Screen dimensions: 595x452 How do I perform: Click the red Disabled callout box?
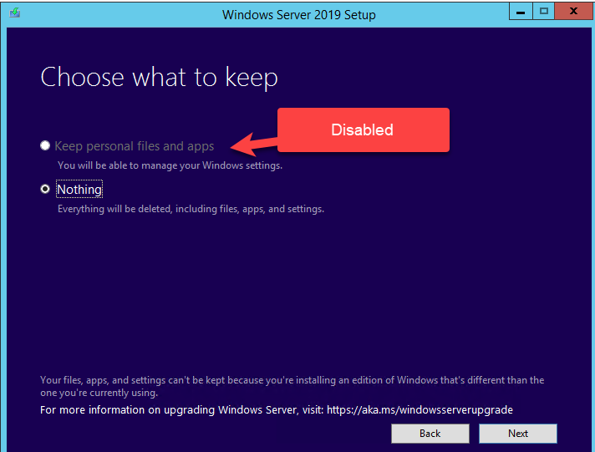click(x=363, y=130)
